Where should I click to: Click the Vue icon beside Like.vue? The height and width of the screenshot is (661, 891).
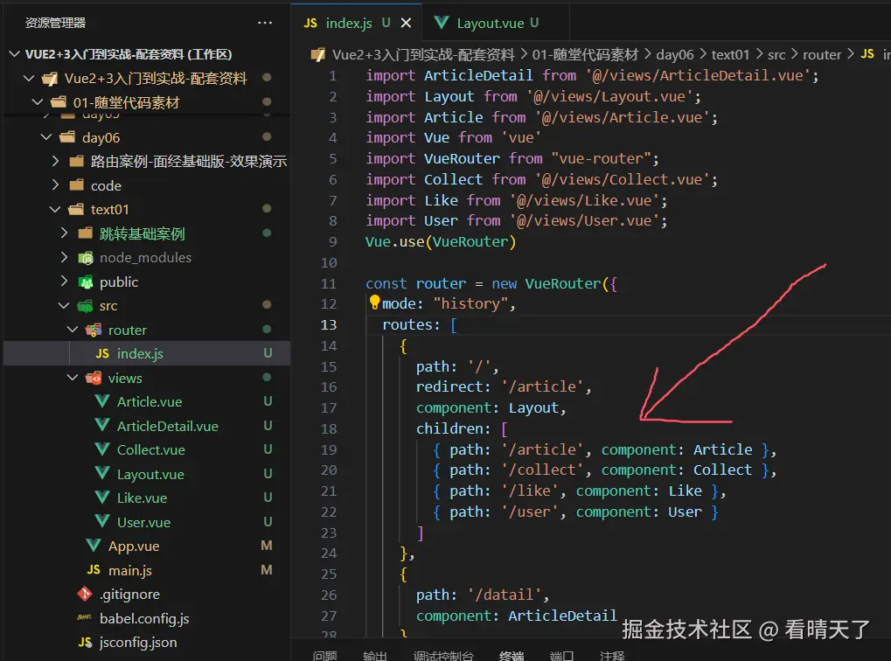[x=102, y=497]
